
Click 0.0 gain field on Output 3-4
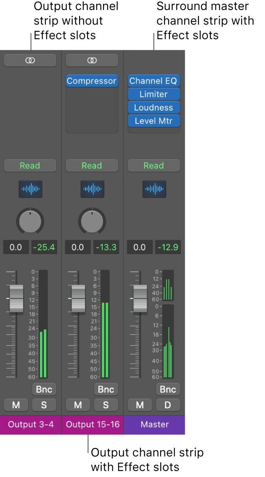click(x=16, y=247)
